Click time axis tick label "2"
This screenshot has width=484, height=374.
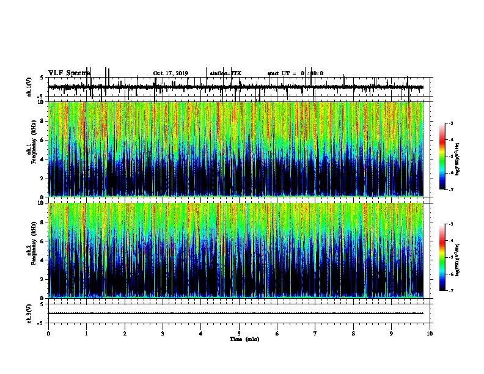tap(125, 334)
